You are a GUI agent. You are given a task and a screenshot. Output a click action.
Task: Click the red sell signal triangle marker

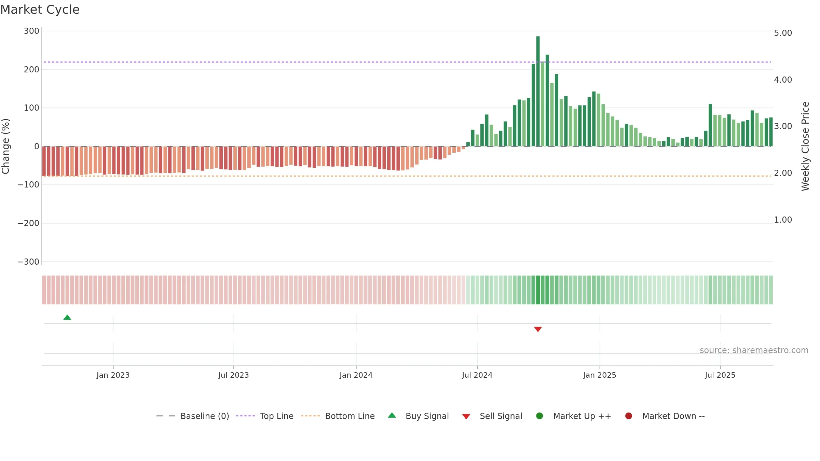click(538, 329)
